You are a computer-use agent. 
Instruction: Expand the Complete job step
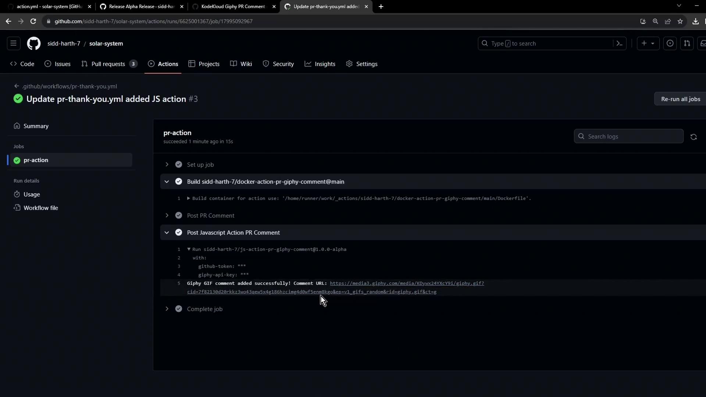[167, 309]
